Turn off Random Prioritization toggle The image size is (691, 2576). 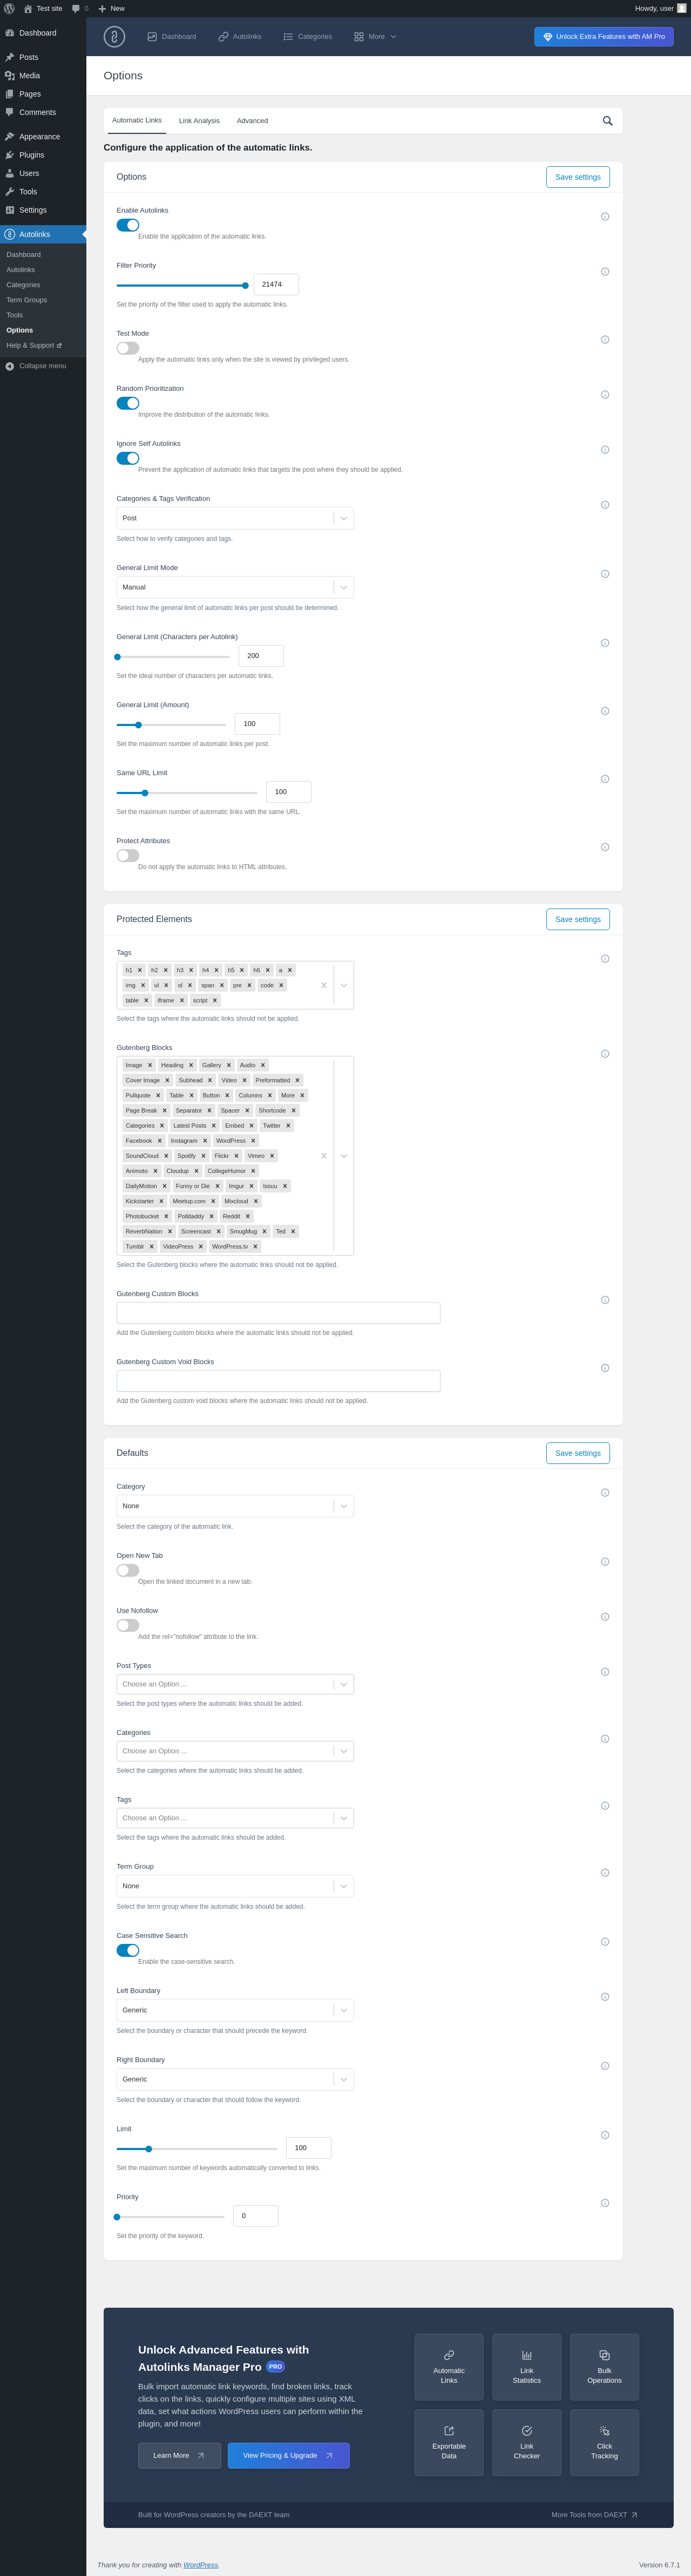click(x=128, y=404)
